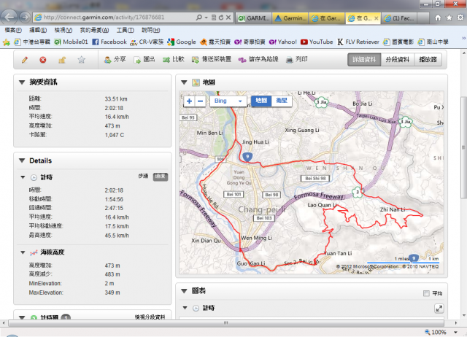Click the red delete activity icon
The width and height of the screenshot is (467, 337).
(43, 60)
